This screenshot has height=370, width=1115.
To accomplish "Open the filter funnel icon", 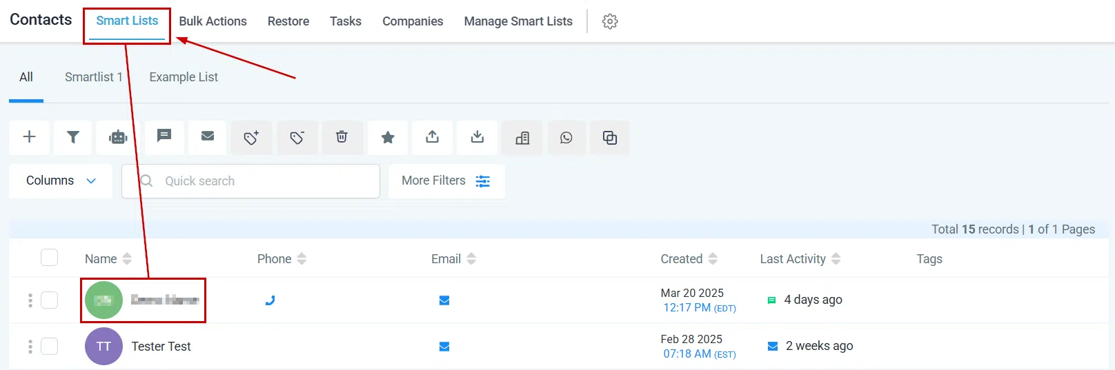I will pos(73,137).
